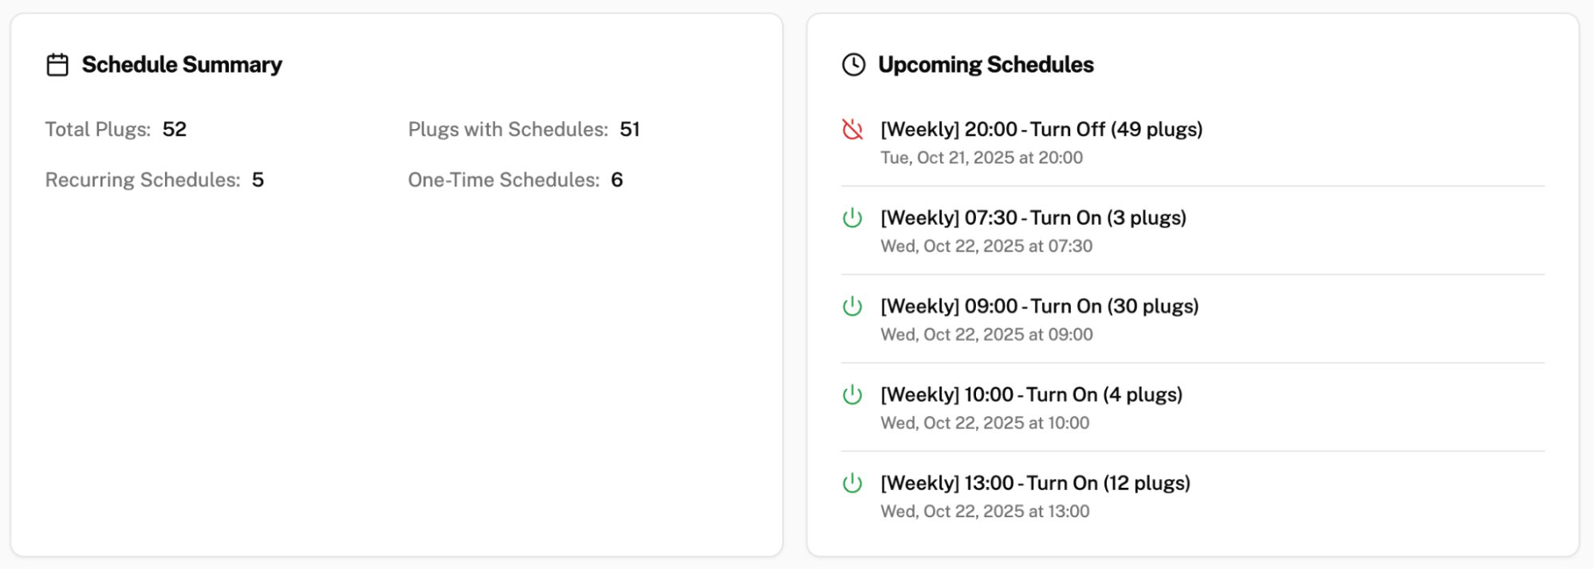This screenshot has width=1594, height=569.
Task: Click the green power icon for 10:00 schedule
Action: [852, 394]
